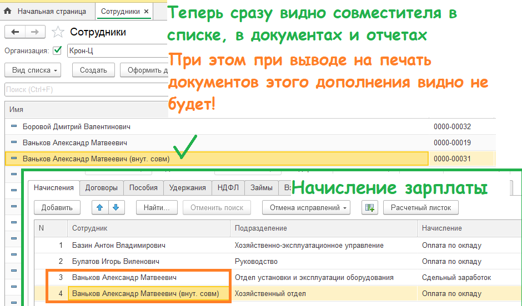Viewport: 522px width, 306px height.
Task: Click Оплата по окладу in Булатов's row
Action: point(452,262)
